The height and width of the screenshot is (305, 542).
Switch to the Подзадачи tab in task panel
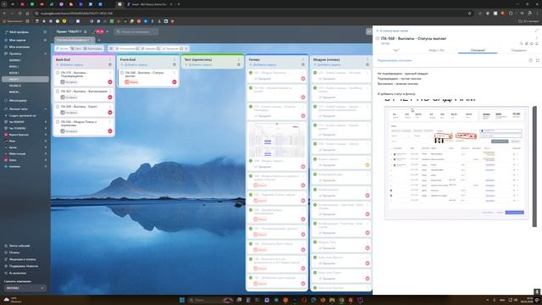point(518,51)
